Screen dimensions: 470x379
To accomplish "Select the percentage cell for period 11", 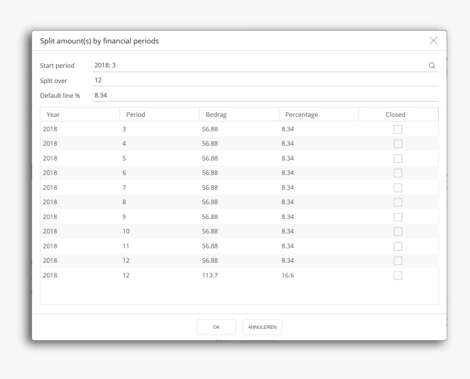I will click(x=319, y=246).
